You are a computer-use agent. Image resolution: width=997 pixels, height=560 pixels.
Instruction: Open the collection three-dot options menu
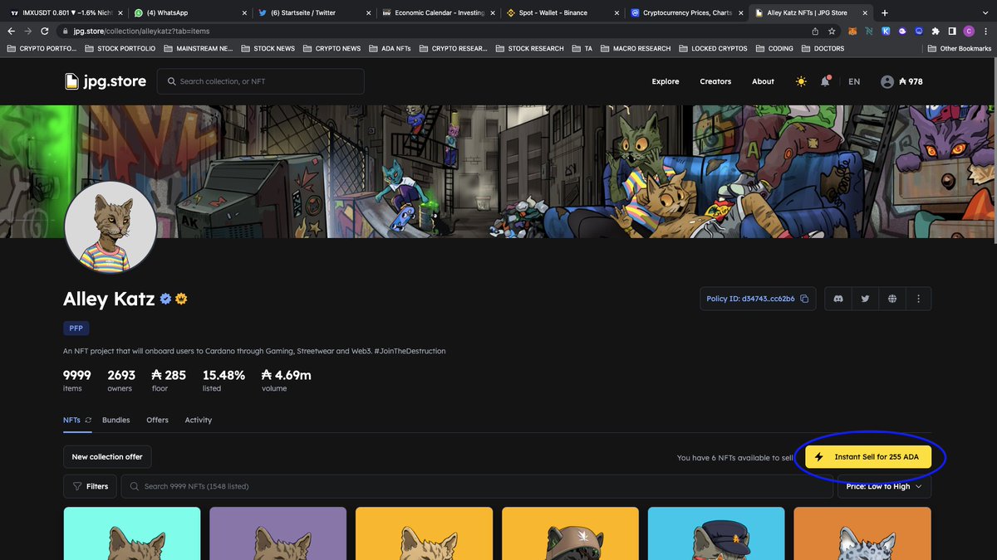pyautogui.click(x=918, y=299)
